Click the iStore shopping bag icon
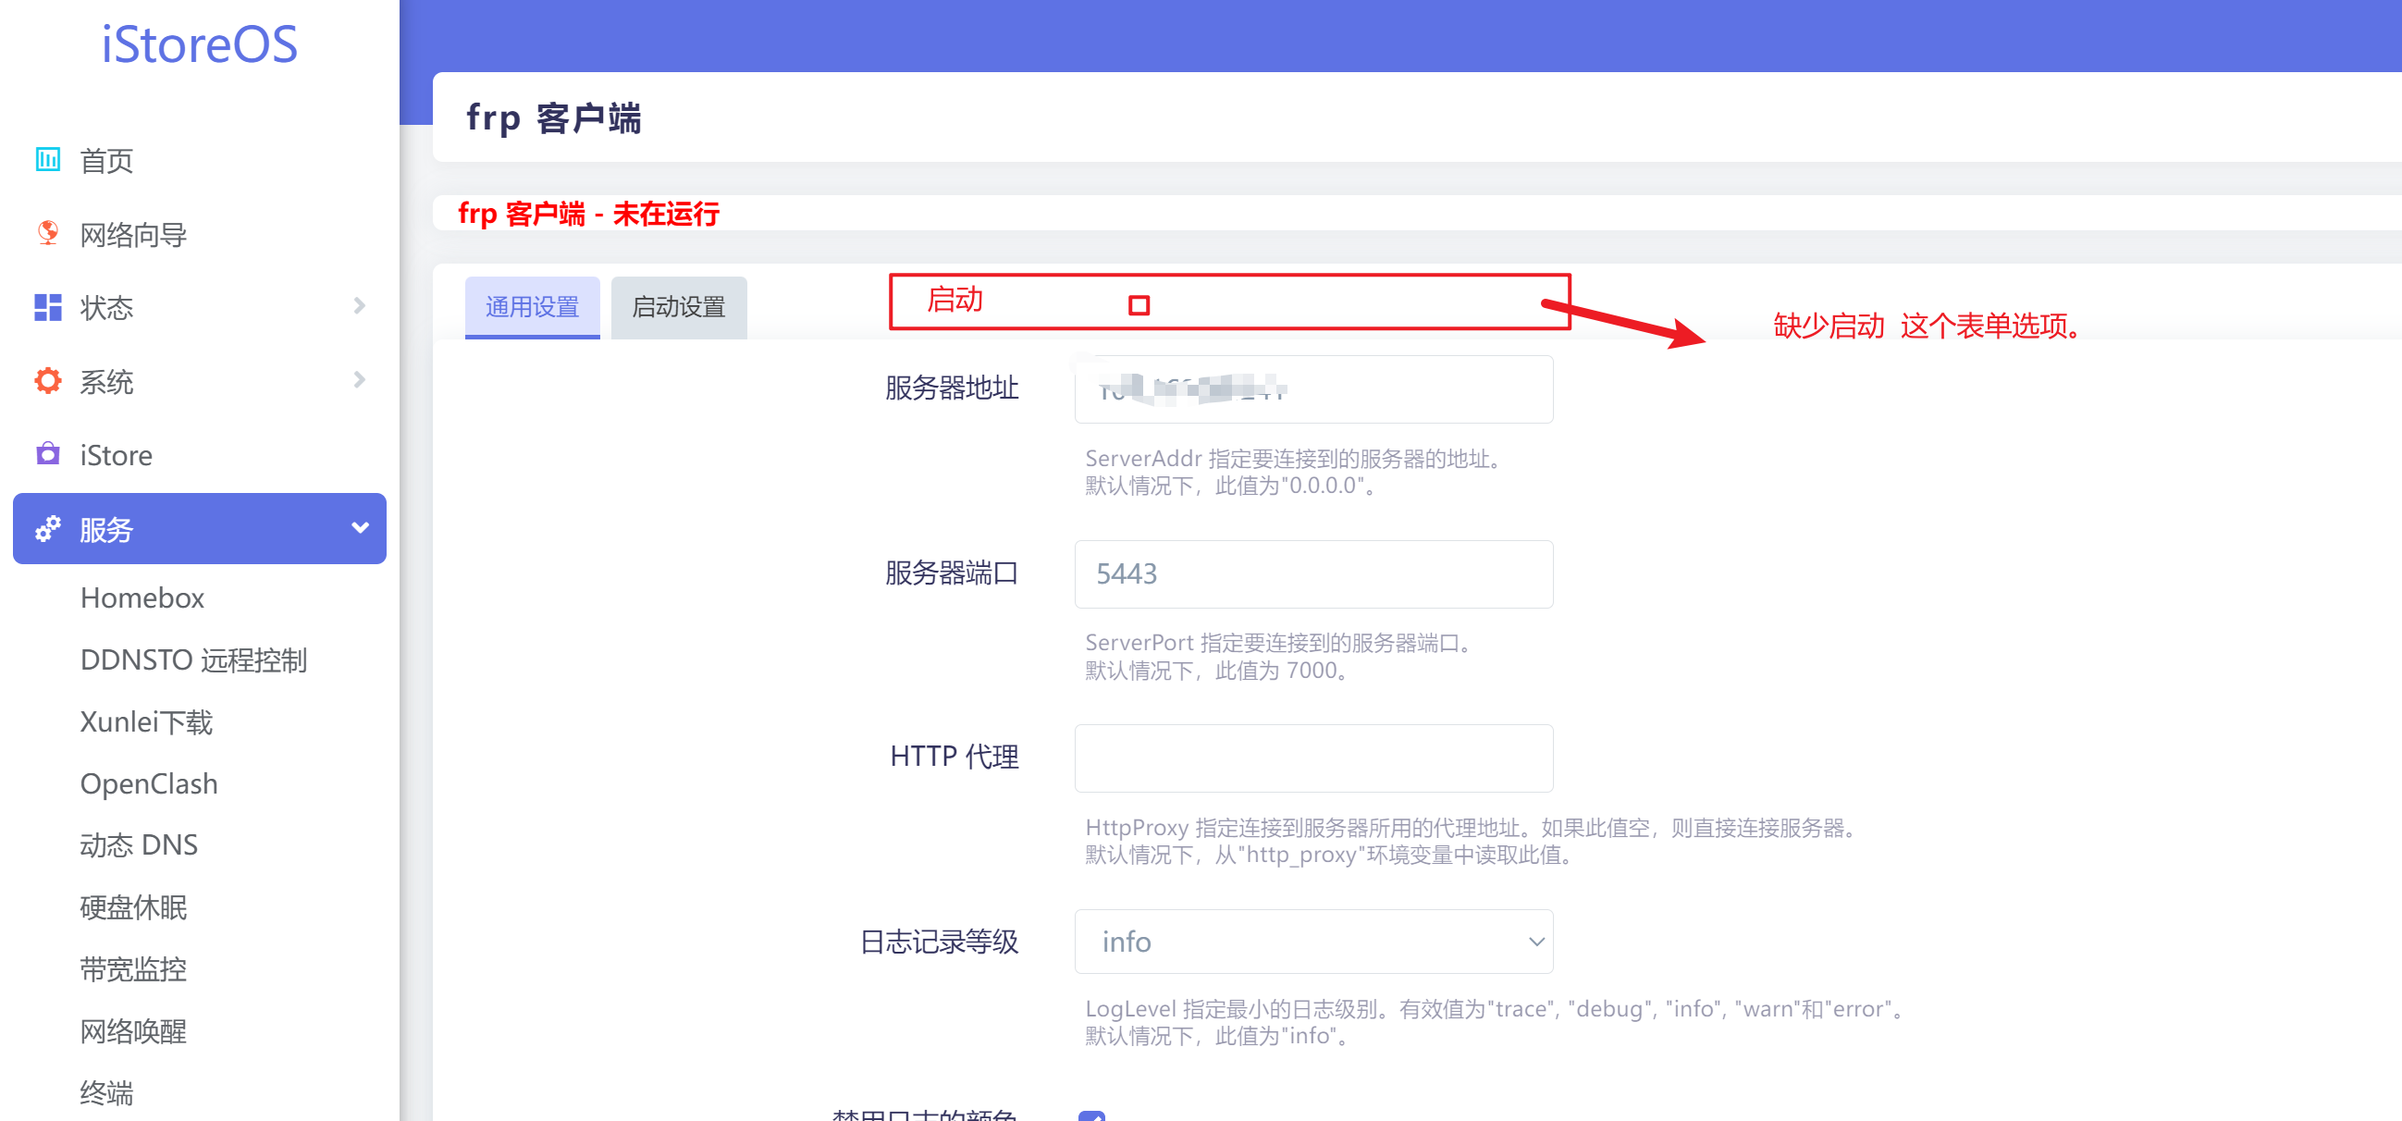2402x1121 pixels. point(47,454)
